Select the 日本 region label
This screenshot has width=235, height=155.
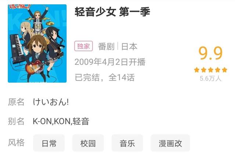(129, 47)
